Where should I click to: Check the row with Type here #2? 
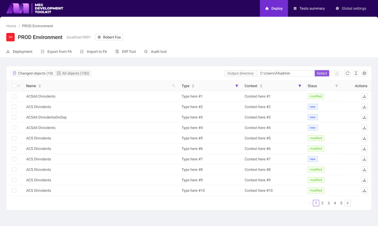14,107
